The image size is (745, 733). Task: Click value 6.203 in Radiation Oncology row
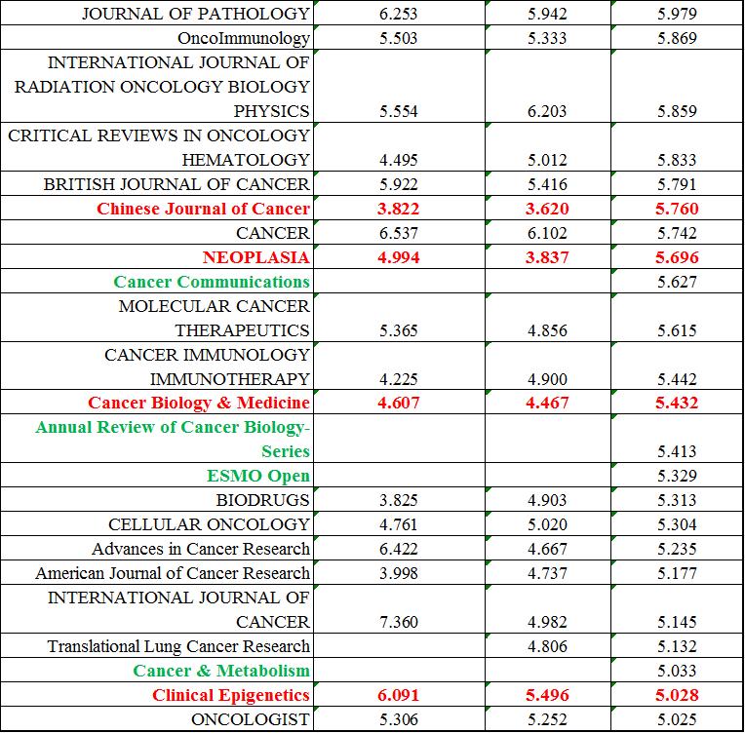pyautogui.click(x=547, y=111)
